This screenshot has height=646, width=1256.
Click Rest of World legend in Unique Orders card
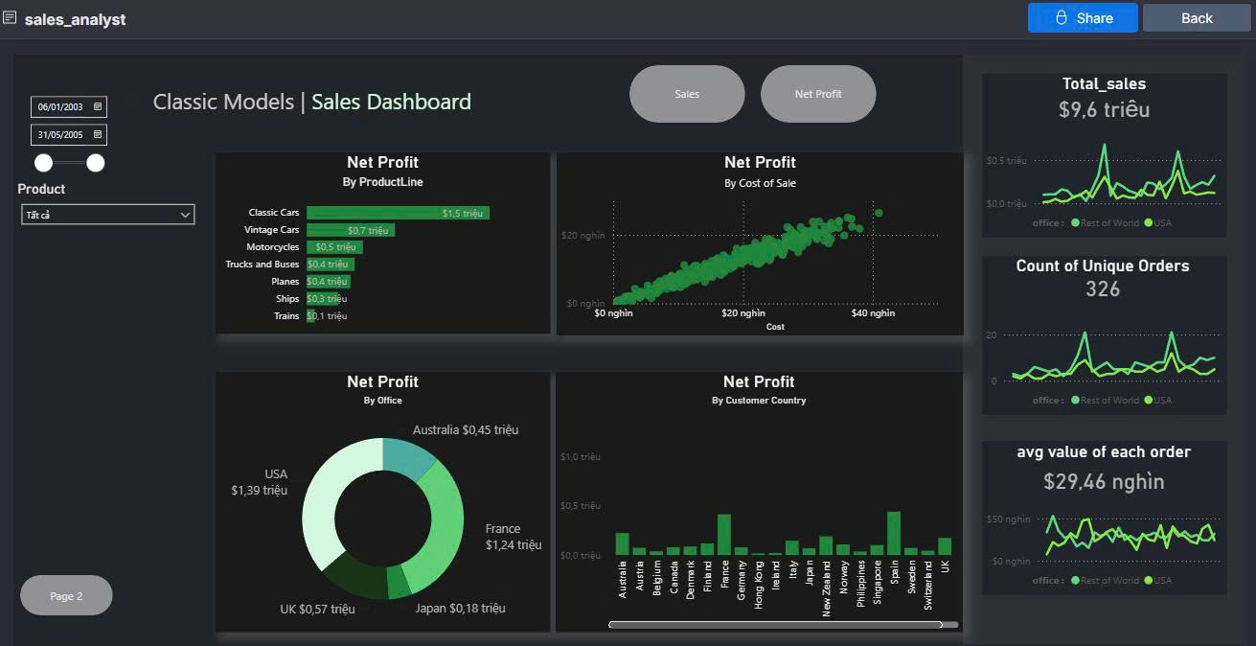pos(1106,401)
